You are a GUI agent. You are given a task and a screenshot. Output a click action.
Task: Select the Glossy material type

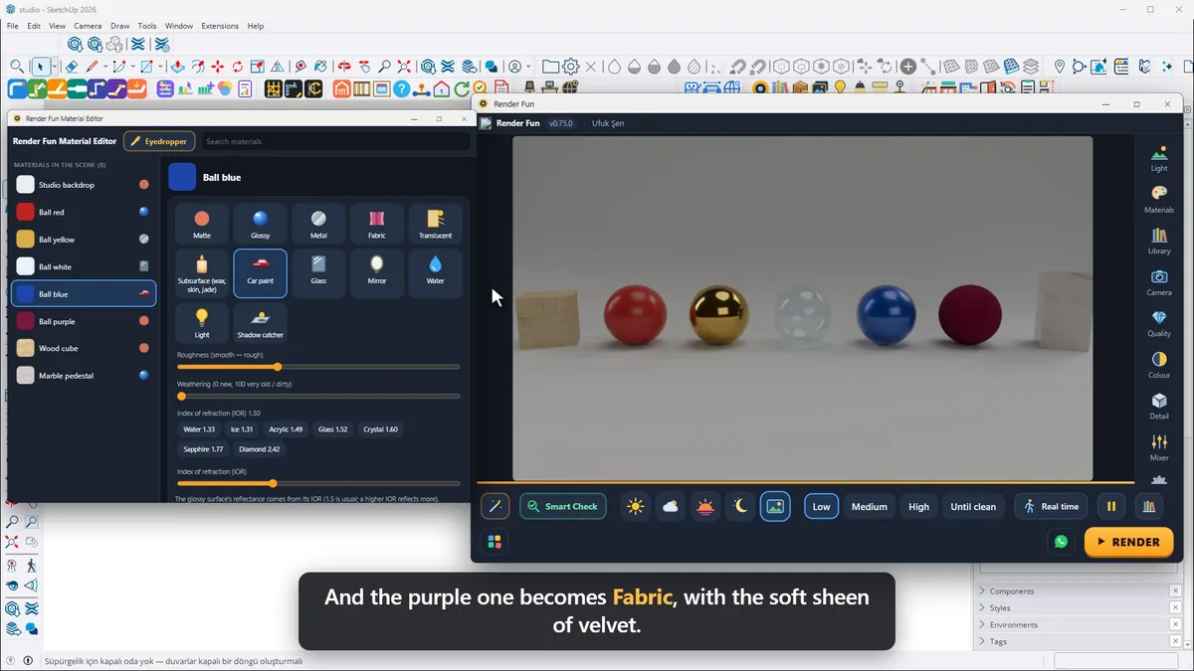260,224
